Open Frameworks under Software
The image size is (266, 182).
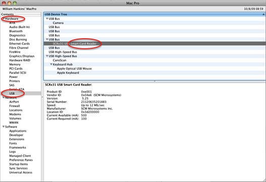coord(18,147)
